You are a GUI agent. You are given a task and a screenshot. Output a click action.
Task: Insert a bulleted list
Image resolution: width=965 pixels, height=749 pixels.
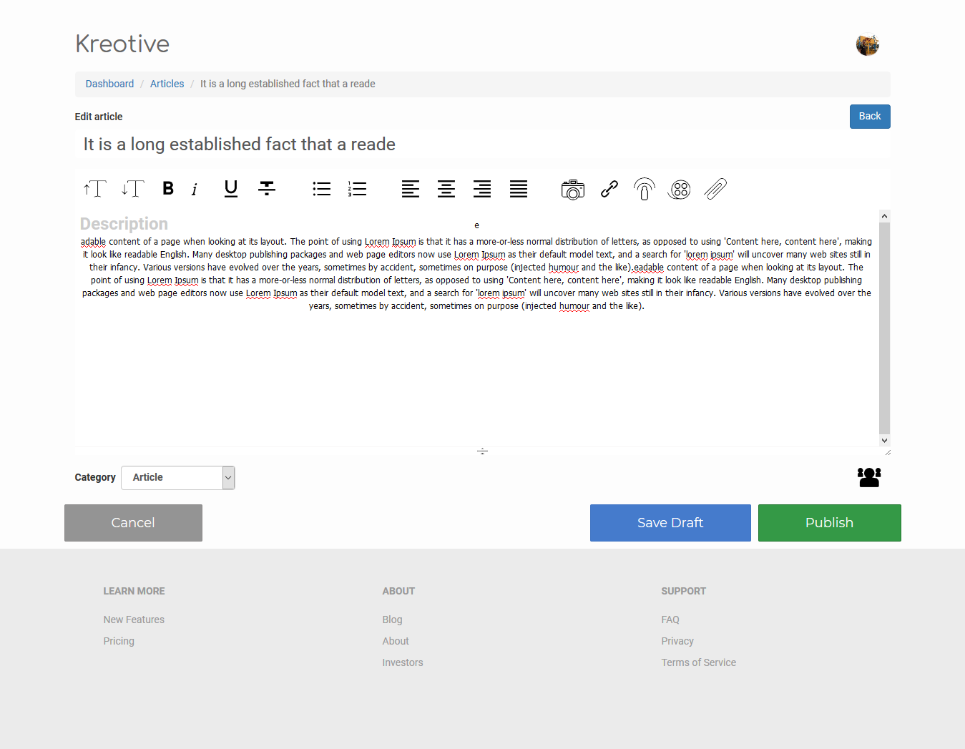[x=321, y=189]
